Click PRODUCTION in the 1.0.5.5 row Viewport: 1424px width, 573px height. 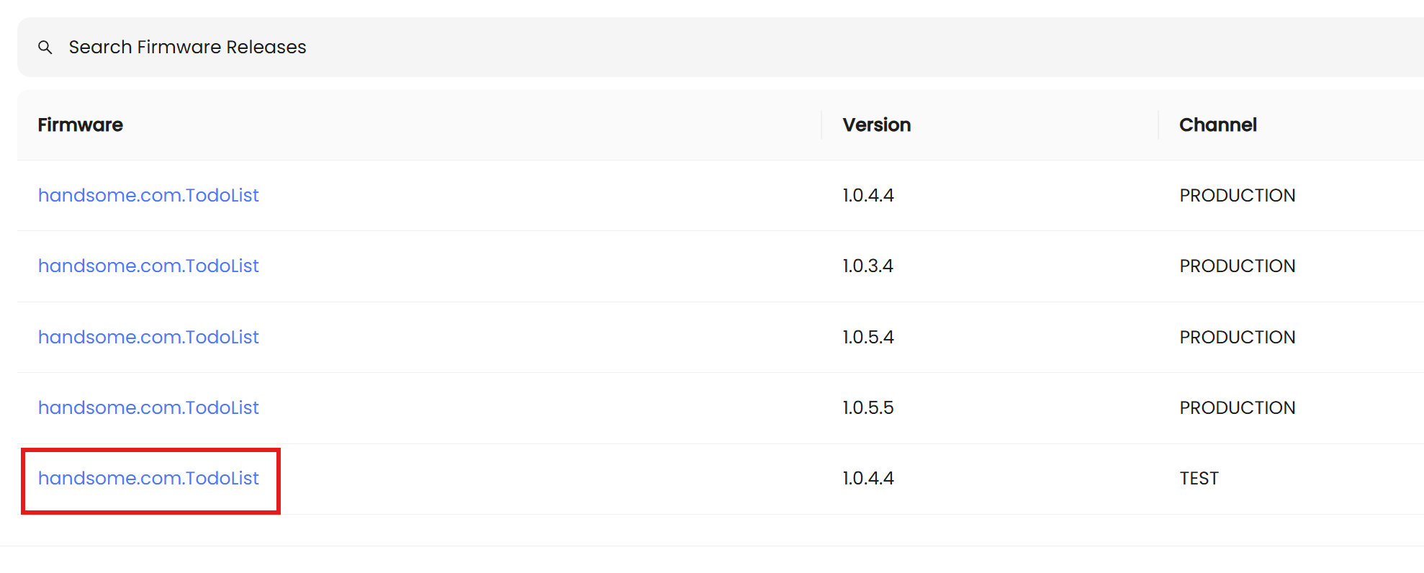(x=1238, y=407)
